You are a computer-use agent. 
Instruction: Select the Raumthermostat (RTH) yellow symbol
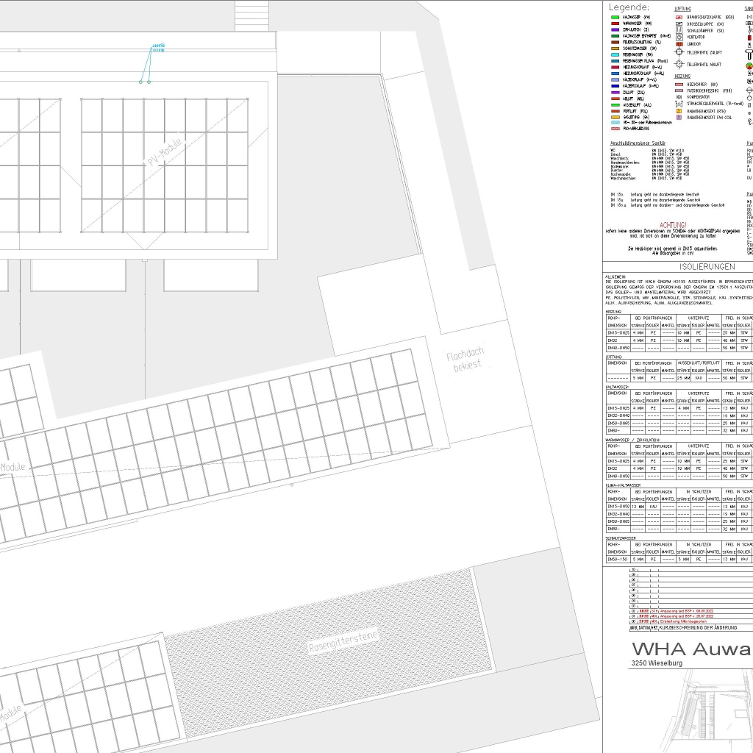click(x=679, y=111)
